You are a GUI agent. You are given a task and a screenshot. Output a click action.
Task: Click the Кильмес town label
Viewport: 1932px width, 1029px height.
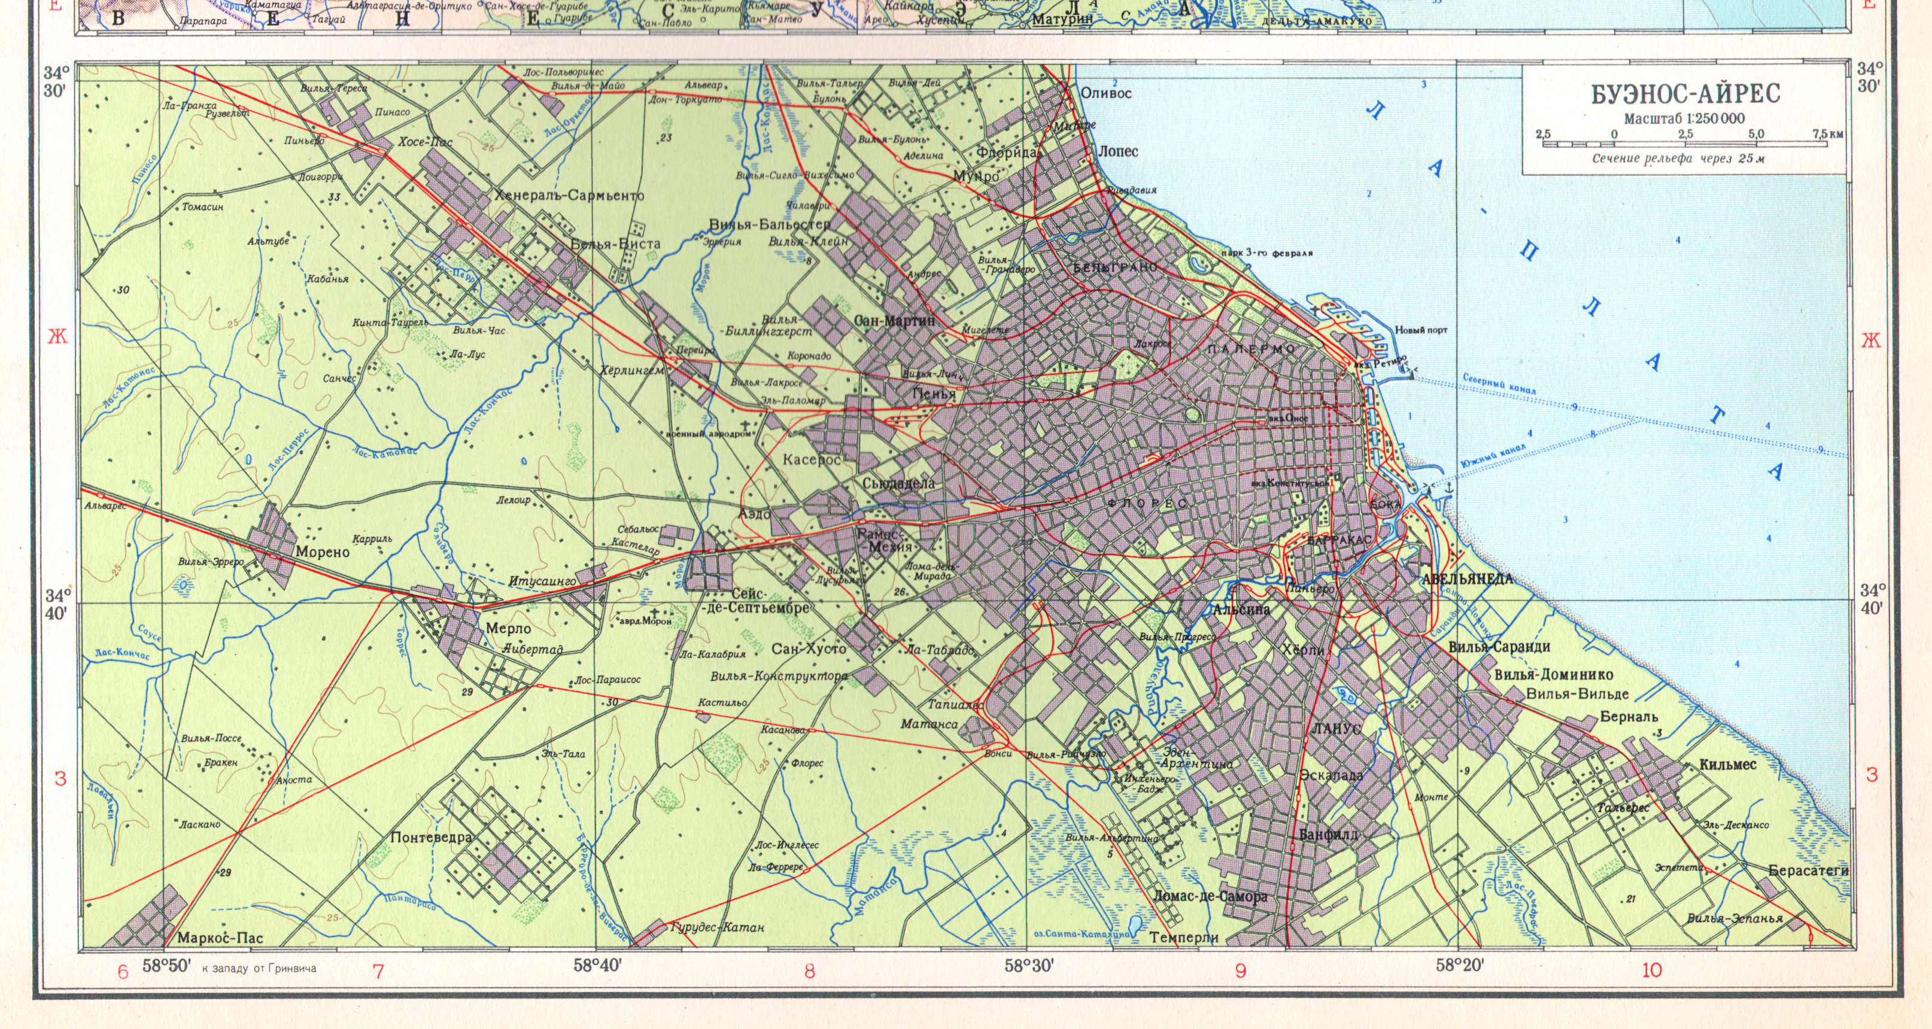(x=1728, y=765)
